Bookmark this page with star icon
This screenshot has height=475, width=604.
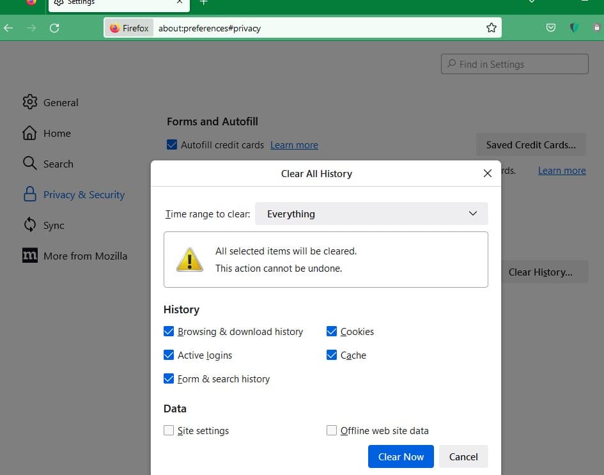491,27
